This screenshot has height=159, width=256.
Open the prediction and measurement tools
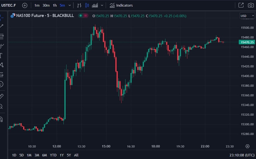tap(2, 75)
